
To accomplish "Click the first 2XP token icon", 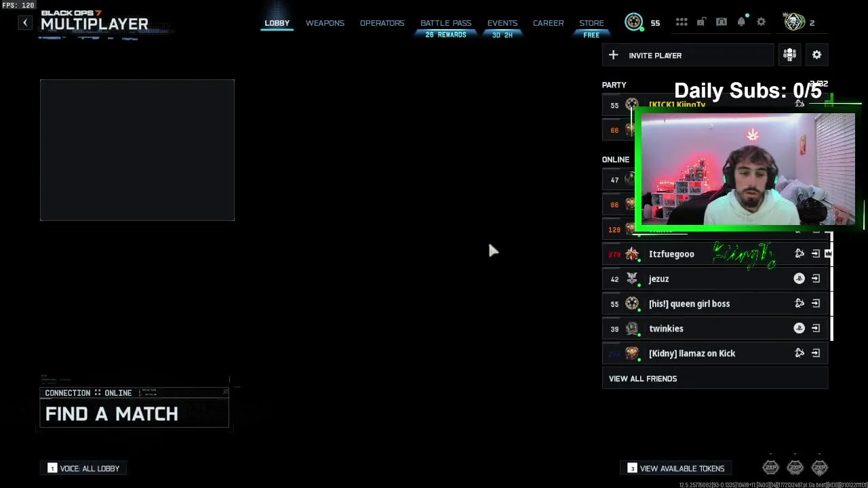I will [770, 467].
